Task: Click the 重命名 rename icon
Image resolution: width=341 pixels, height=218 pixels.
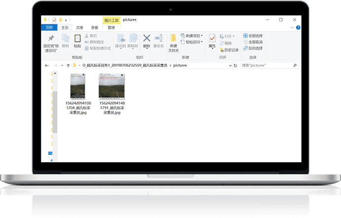Action: point(159,38)
